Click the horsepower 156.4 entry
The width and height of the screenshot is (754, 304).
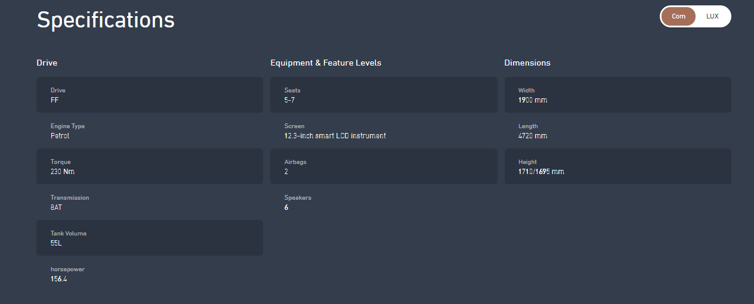tap(150, 274)
